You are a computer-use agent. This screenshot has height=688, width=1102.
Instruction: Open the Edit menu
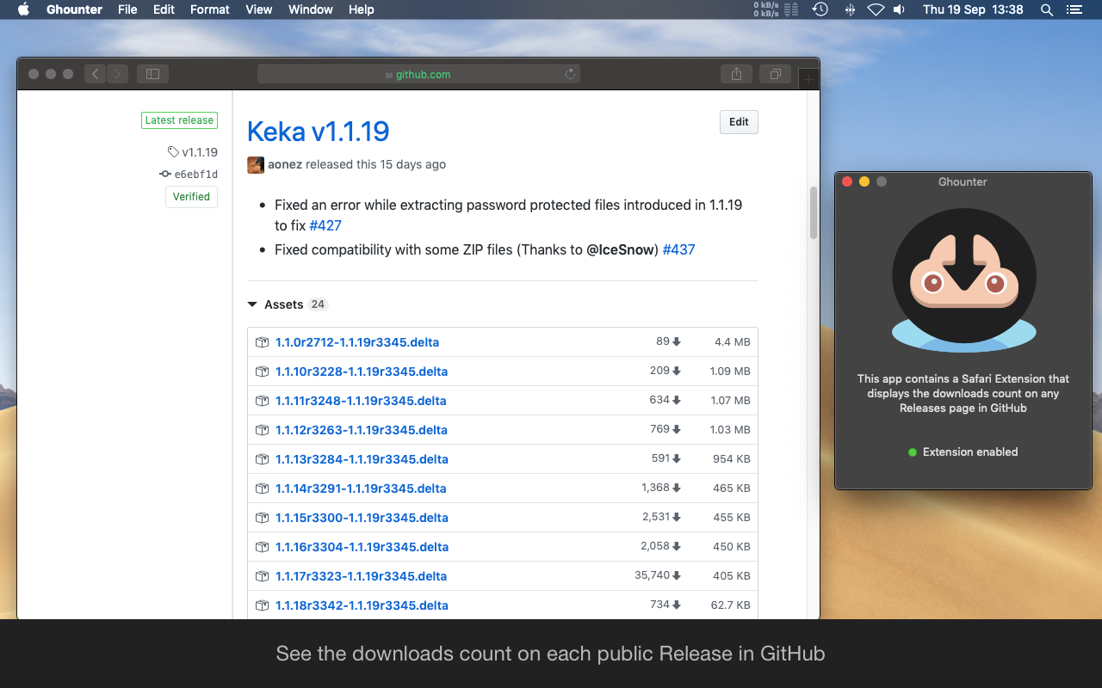point(164,9)
